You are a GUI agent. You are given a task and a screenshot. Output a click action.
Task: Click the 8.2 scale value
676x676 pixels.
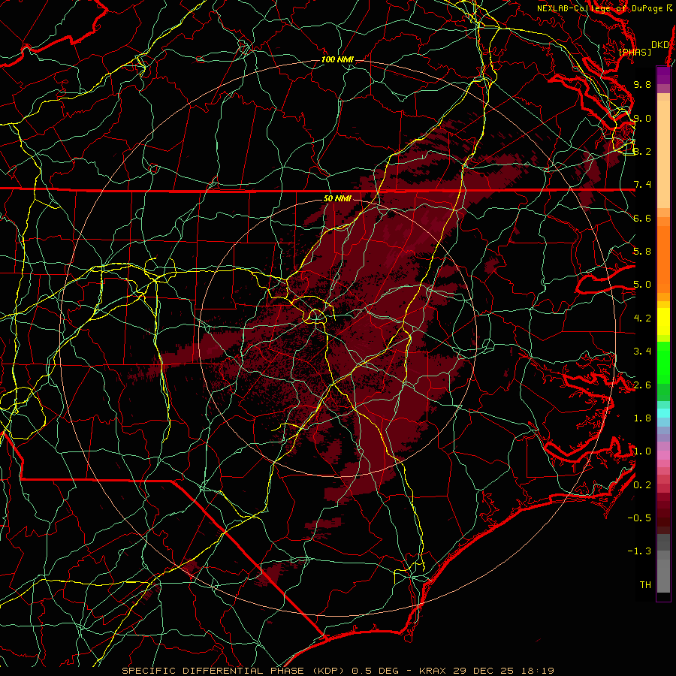point(642,151)
